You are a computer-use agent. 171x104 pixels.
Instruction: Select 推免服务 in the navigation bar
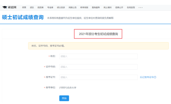pos(96,7)
